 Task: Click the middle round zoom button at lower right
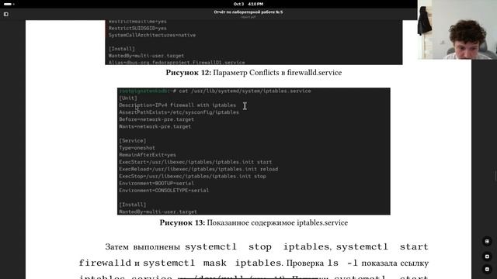pos(487,257)
